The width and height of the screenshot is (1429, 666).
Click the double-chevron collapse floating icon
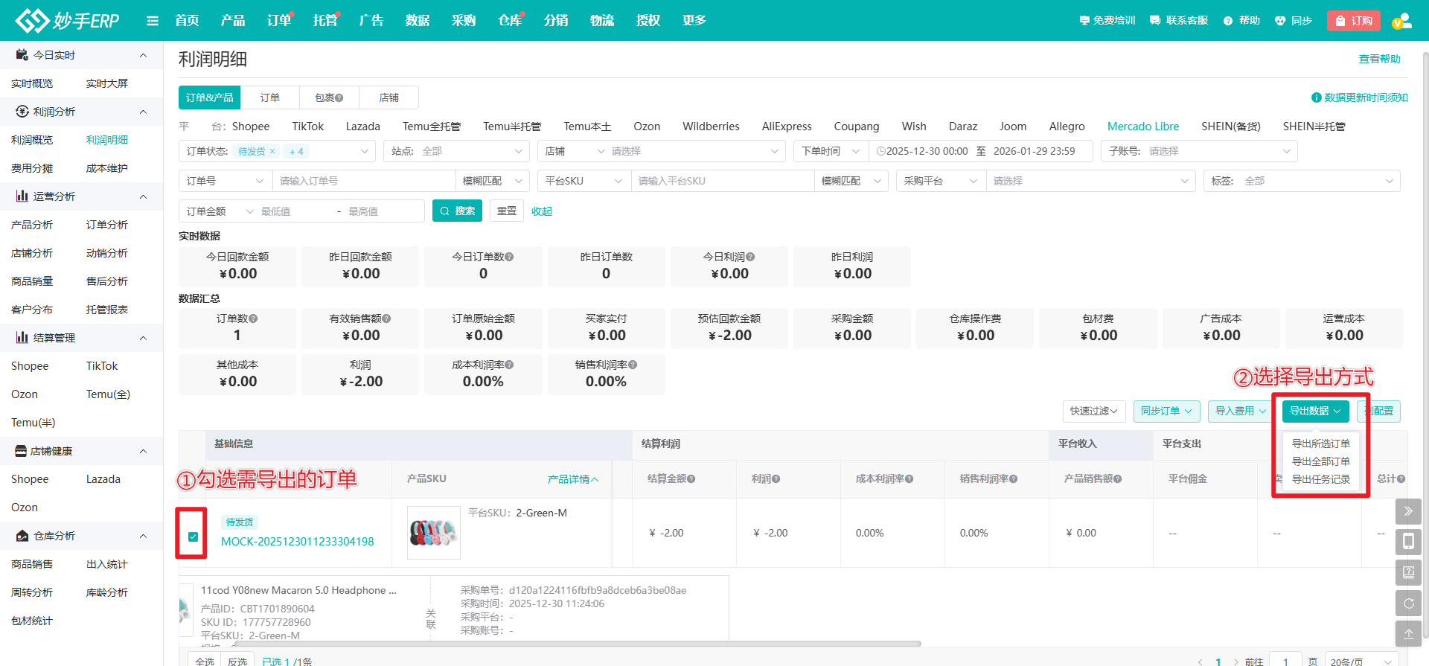pos(1408,511)
